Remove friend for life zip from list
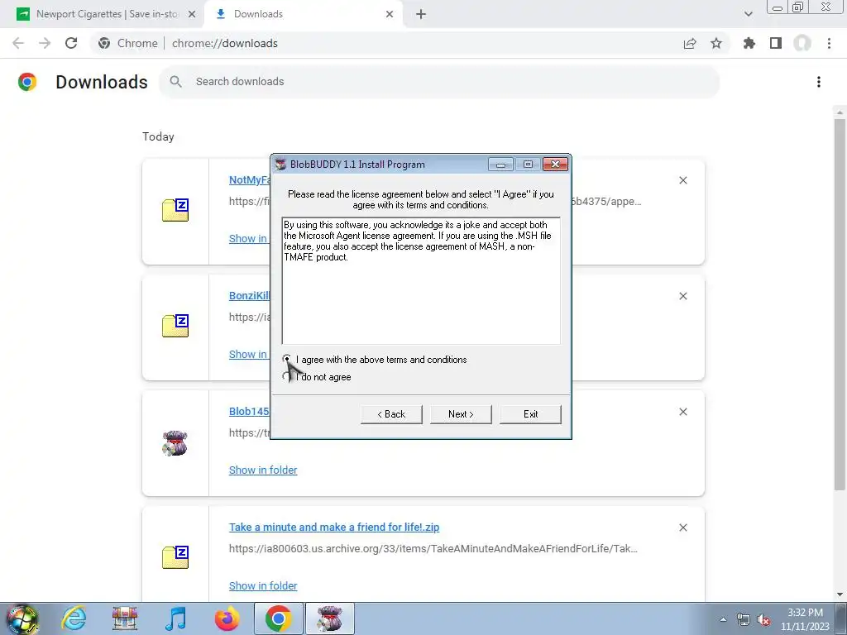This screenshot has width=847, height=635. point(682,528)
